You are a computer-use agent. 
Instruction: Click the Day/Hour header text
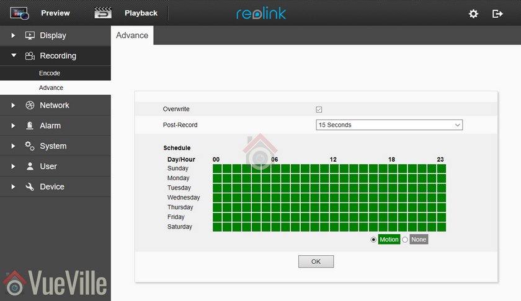[x=181, y=159]
